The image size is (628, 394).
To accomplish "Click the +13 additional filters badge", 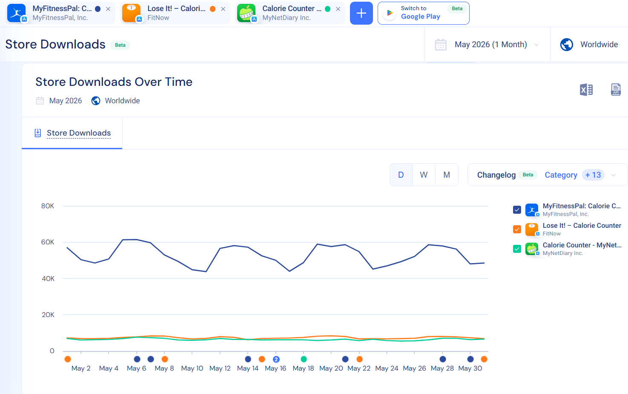I will tap(593, 175).
